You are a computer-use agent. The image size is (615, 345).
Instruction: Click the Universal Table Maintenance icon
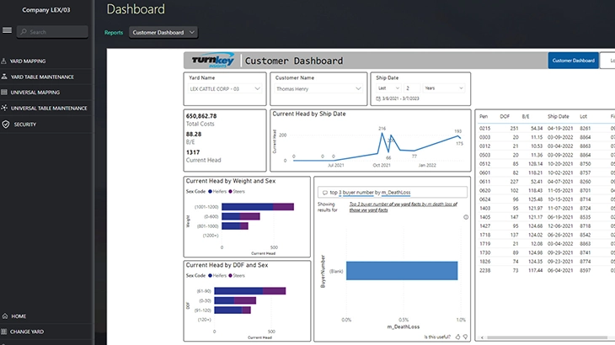(4, 108)
